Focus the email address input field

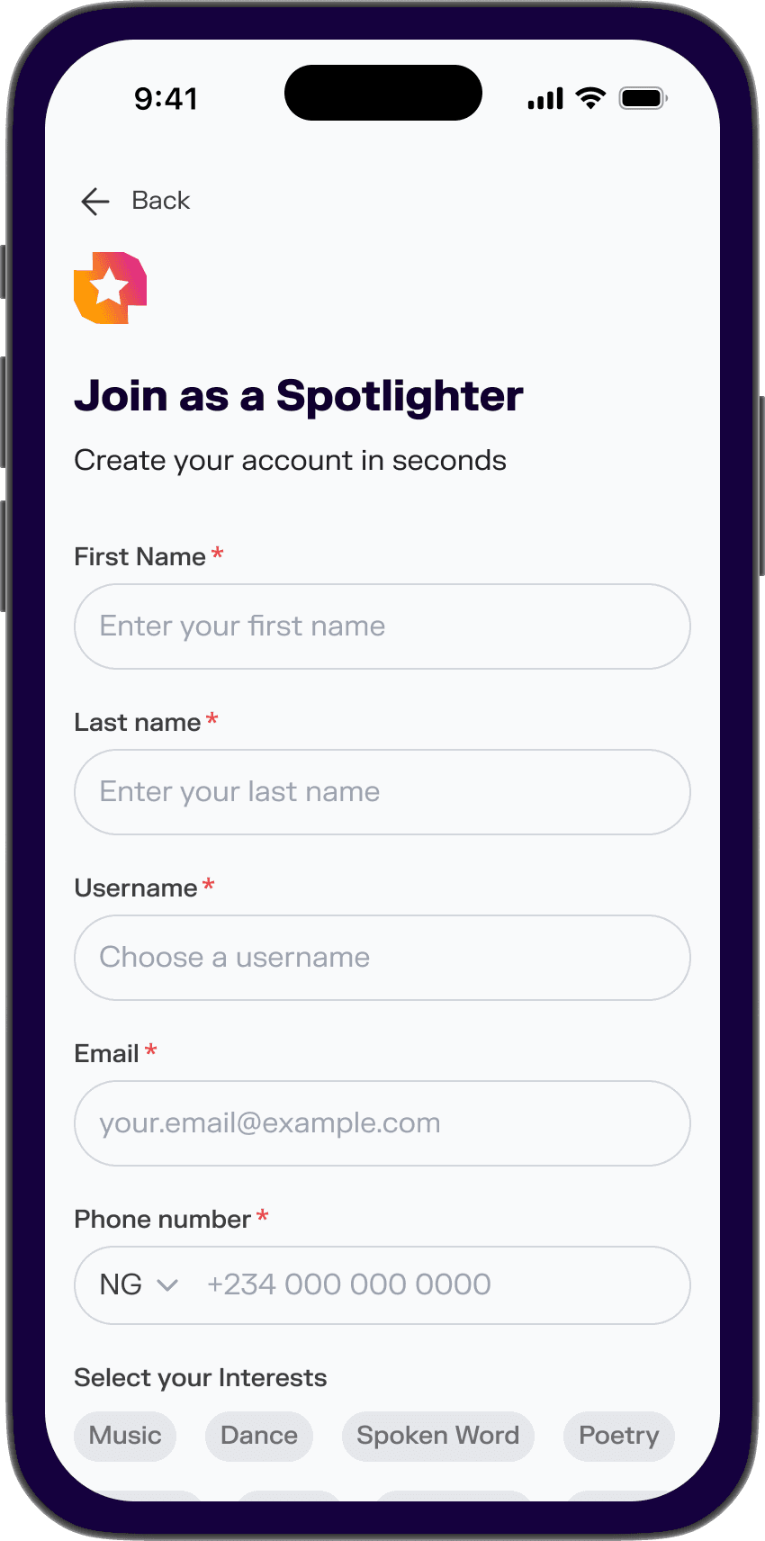coord(382,1123)
